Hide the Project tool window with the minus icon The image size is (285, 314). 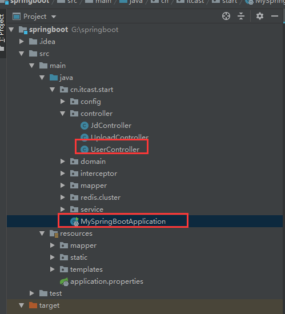coord(275,16)
